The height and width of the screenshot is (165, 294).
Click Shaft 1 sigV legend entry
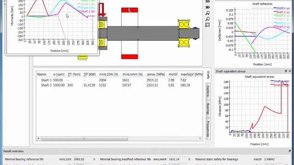[280, 81]
